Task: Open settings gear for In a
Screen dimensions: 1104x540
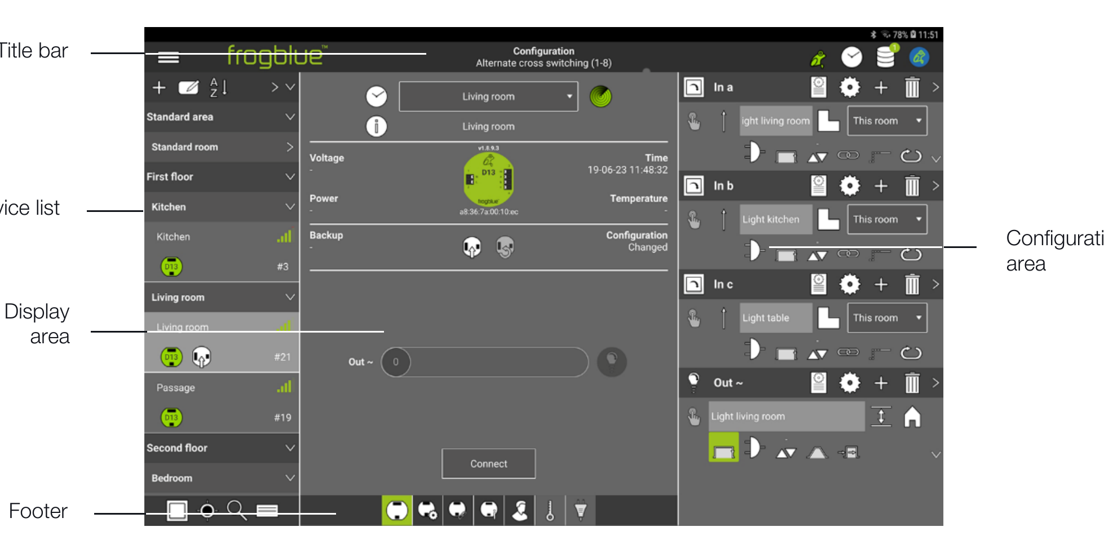Action: coord(850,87)
